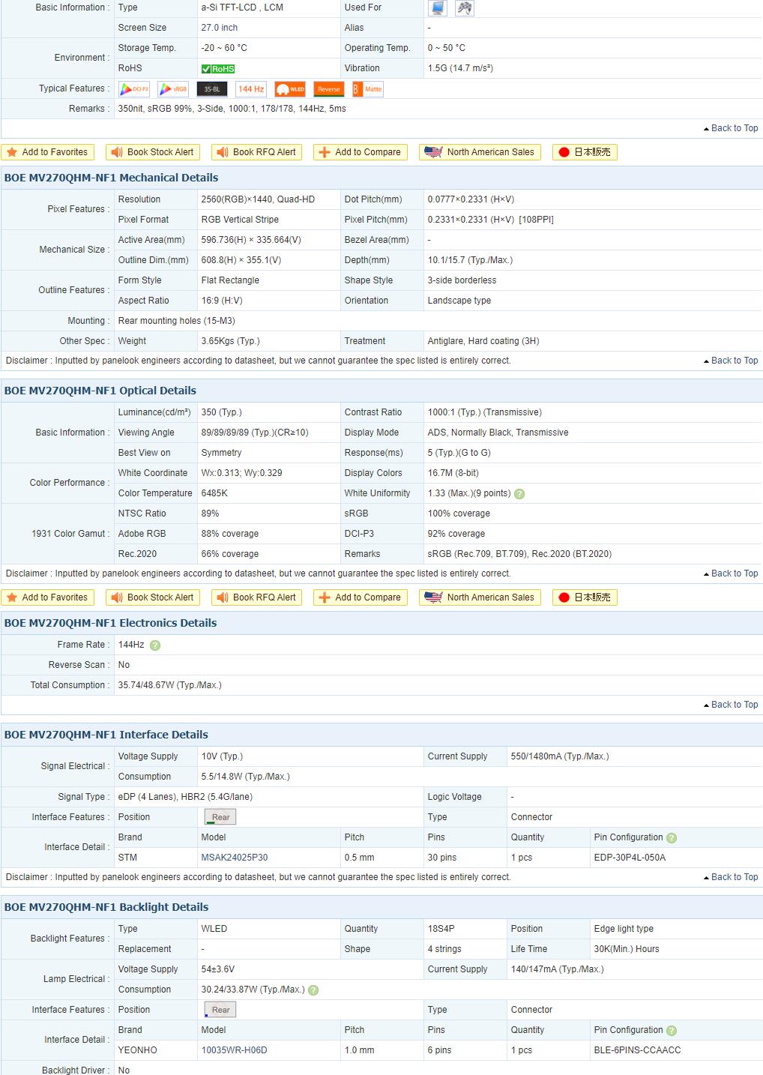763x1075 pixels.
Task: Select the resolution value 2560(RGB)×1440, Quad-HD
Action: pos(258,199)
